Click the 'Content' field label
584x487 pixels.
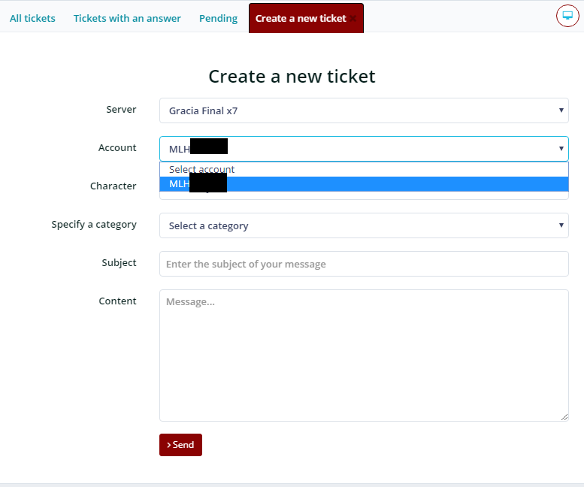(x=117, y=301)
